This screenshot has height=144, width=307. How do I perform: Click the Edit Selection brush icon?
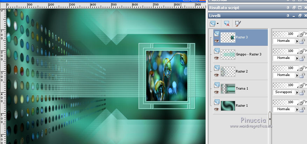(238, 24)
